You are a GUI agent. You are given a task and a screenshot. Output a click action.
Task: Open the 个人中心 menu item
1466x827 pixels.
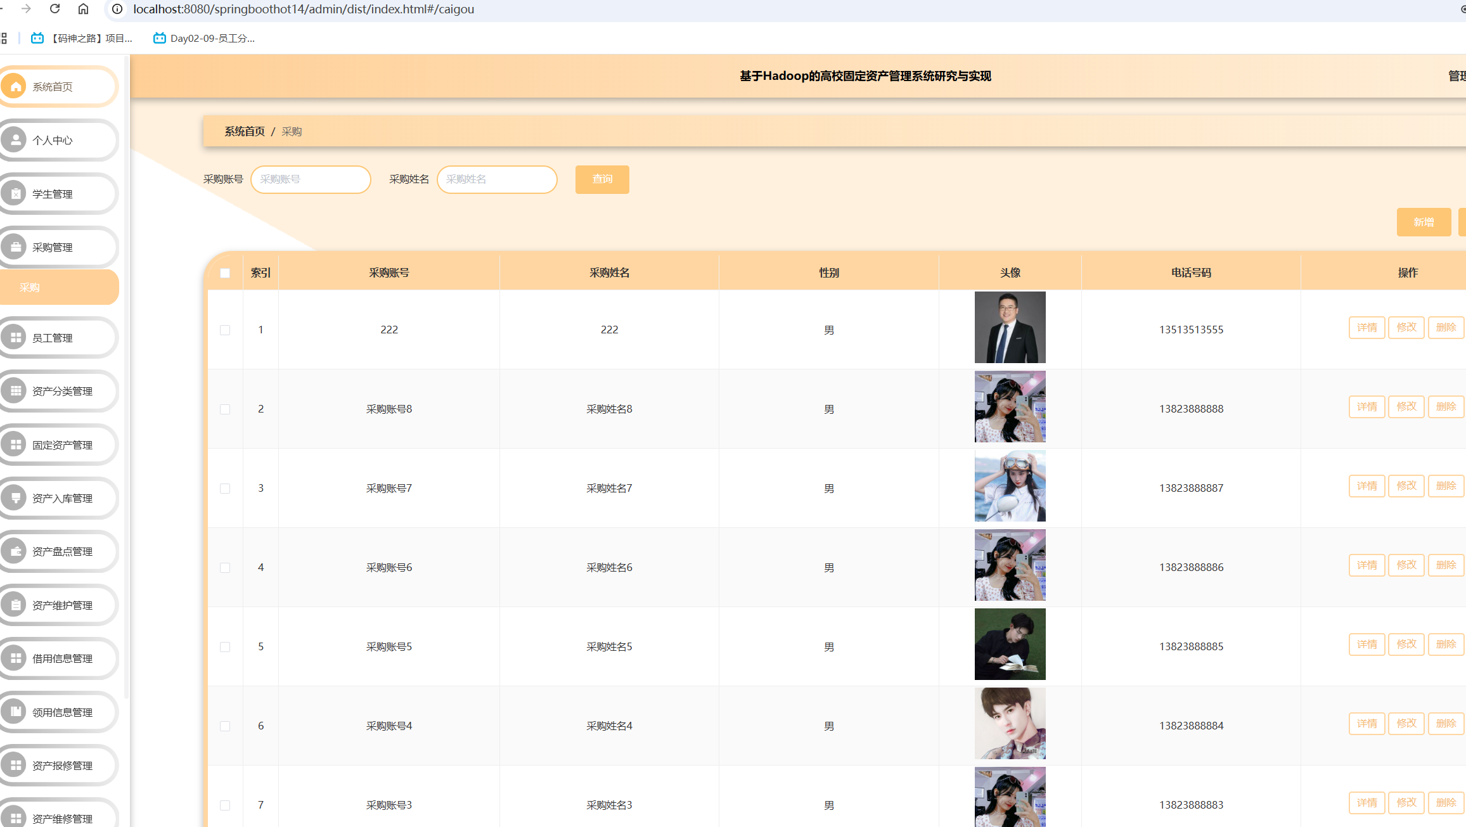[x=58, y=140]
